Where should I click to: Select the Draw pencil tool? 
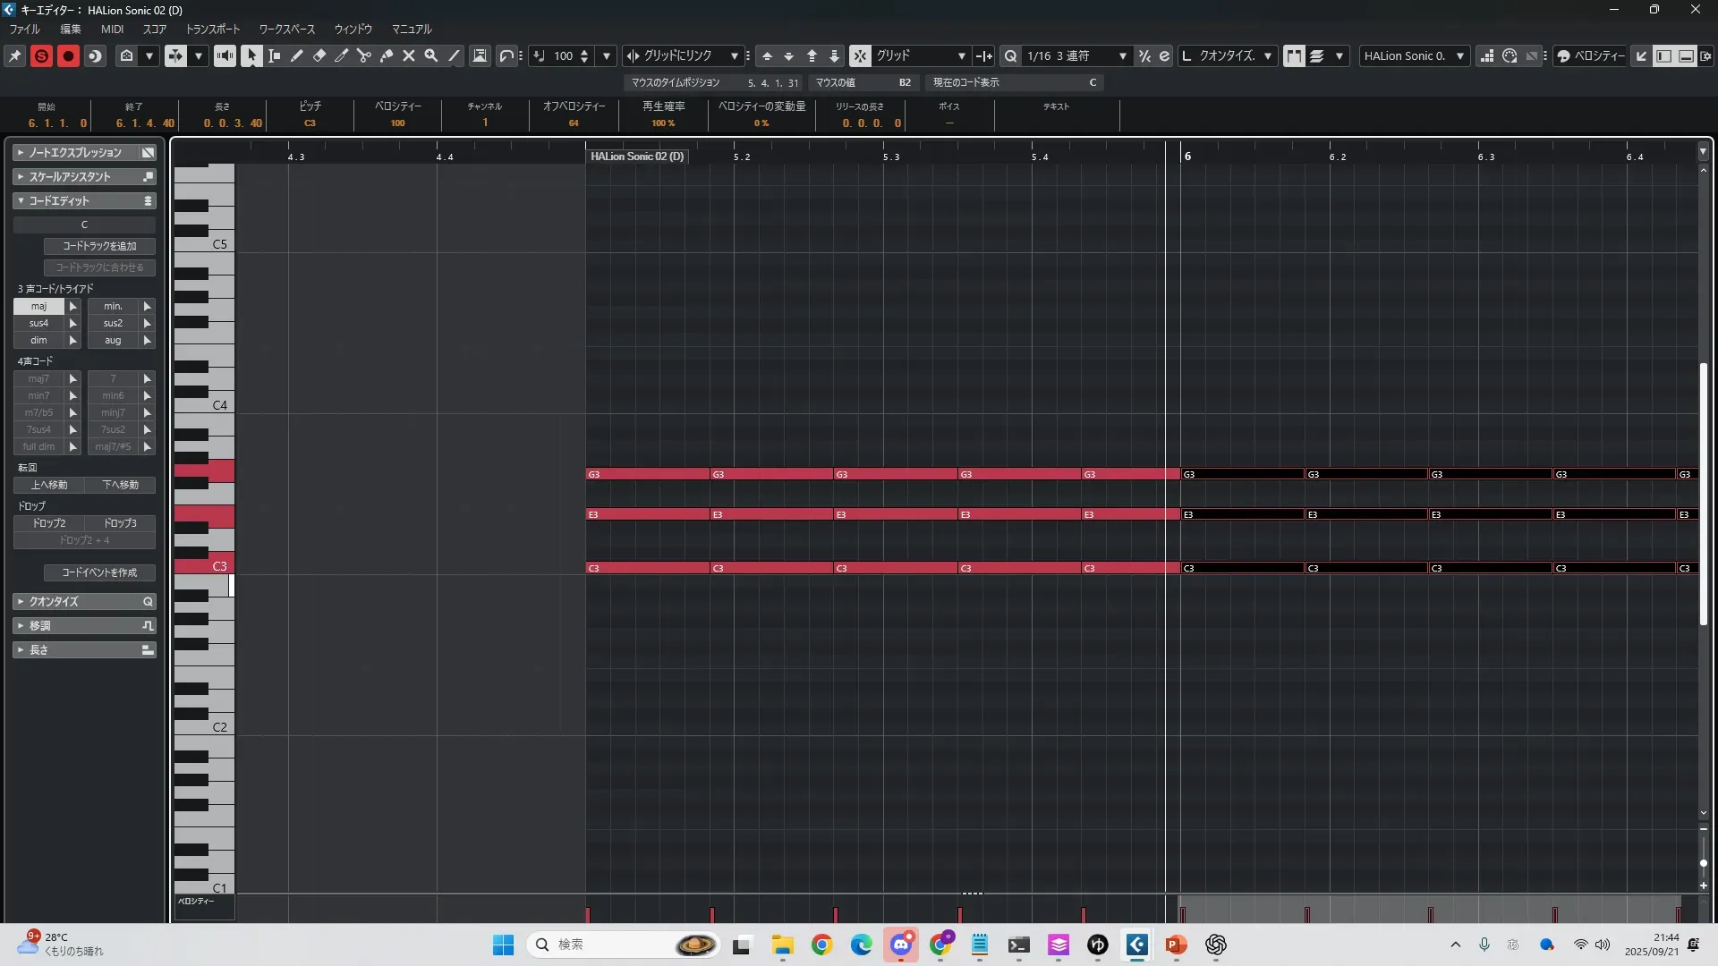tap(297, 55)
